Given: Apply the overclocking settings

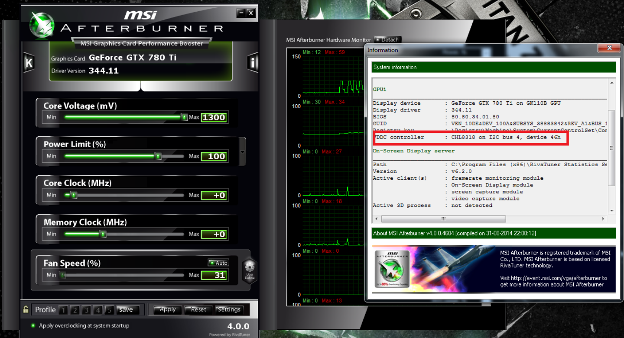Looking at the screenshot, I should tap(168, 309).
